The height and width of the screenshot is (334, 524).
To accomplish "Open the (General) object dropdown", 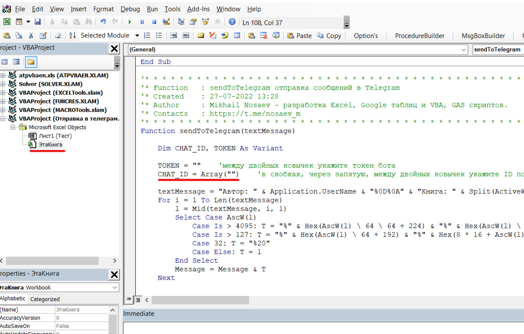I will [x=464, y=50].
